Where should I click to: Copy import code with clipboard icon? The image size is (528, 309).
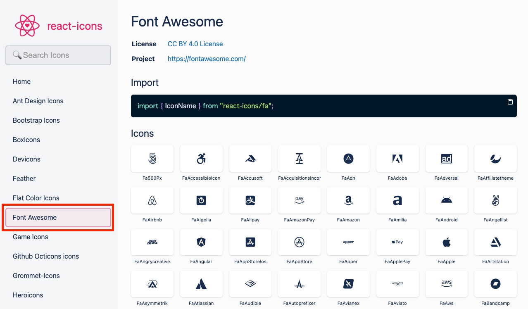(510, 102)
